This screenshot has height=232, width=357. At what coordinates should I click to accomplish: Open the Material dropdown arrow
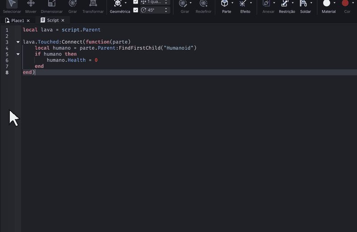334,3
